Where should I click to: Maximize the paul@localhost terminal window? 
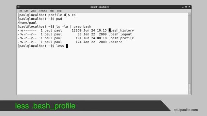point(186,7)
